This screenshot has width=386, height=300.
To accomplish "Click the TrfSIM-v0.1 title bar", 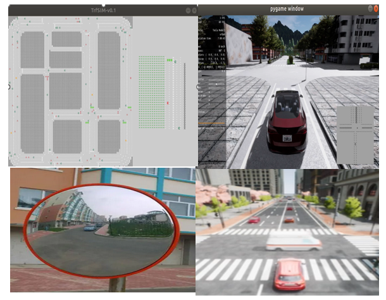I will click(101, 11).
